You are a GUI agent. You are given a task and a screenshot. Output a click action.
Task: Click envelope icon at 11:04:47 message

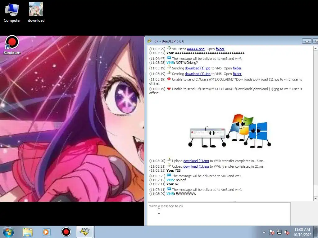(169, 58)
